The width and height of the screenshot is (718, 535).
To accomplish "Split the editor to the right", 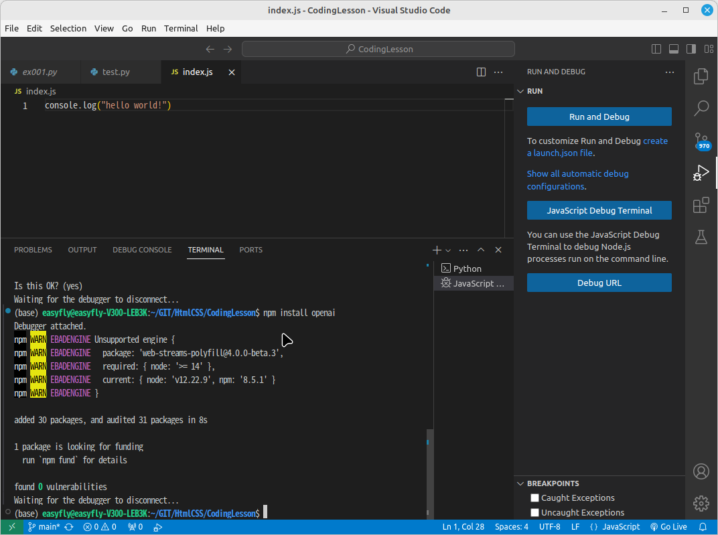I will (x=481, y=72).
